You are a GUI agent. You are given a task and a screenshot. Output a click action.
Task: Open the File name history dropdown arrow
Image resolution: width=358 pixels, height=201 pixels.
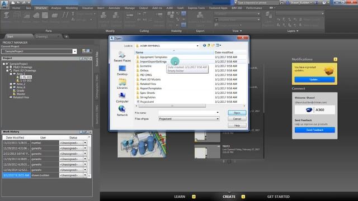point(218,113)
